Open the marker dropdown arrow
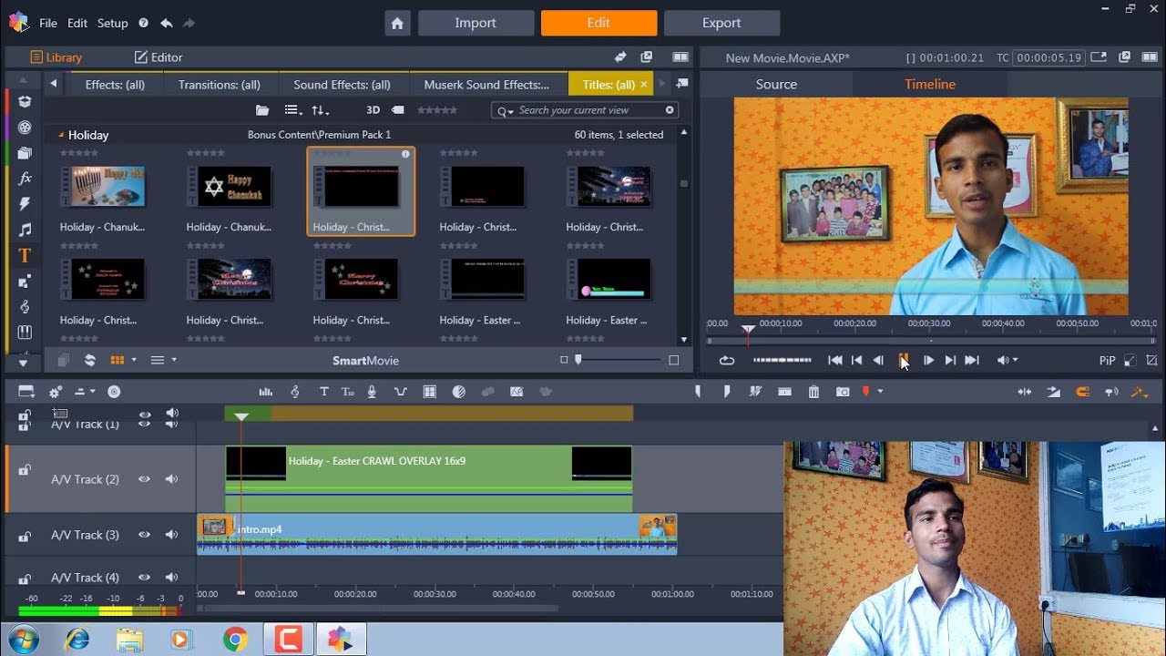 point(880,392)
